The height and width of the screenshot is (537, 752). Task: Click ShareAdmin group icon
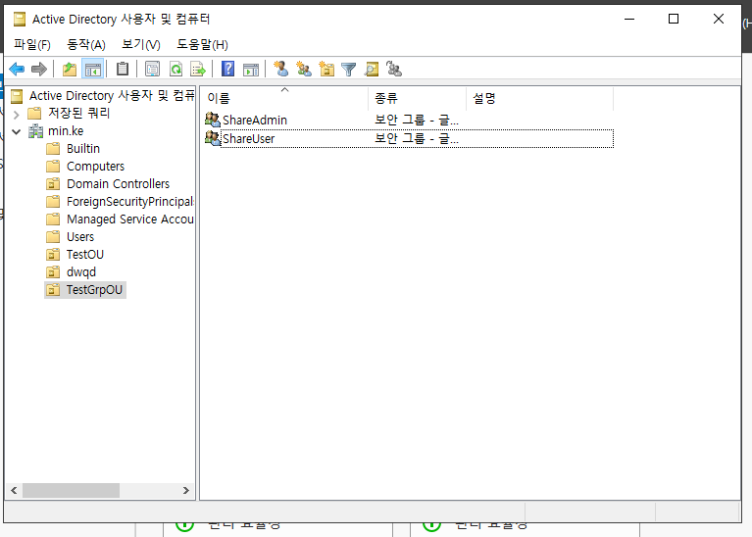click(212, 119)
